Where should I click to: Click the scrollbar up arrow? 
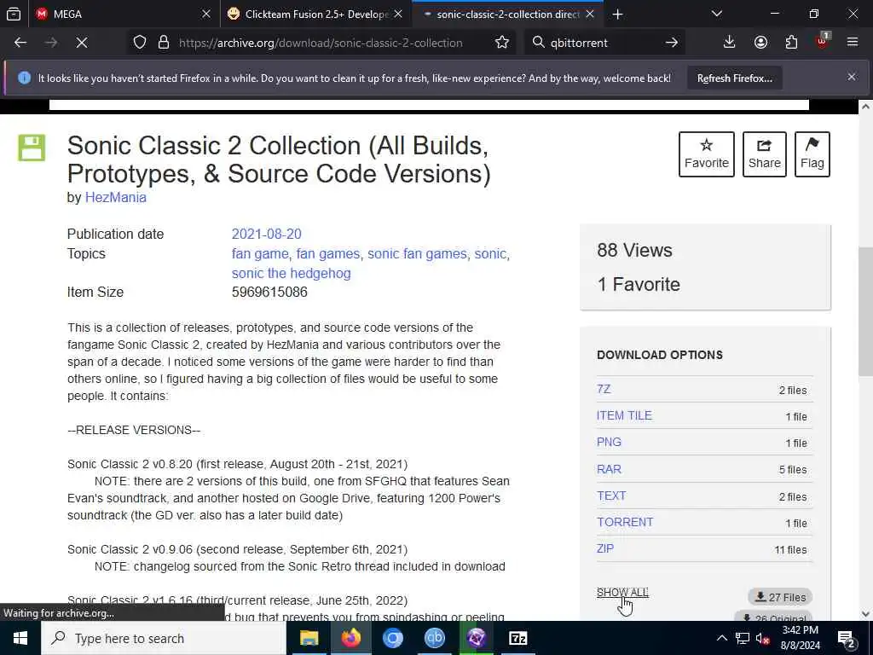pos(865,106)
